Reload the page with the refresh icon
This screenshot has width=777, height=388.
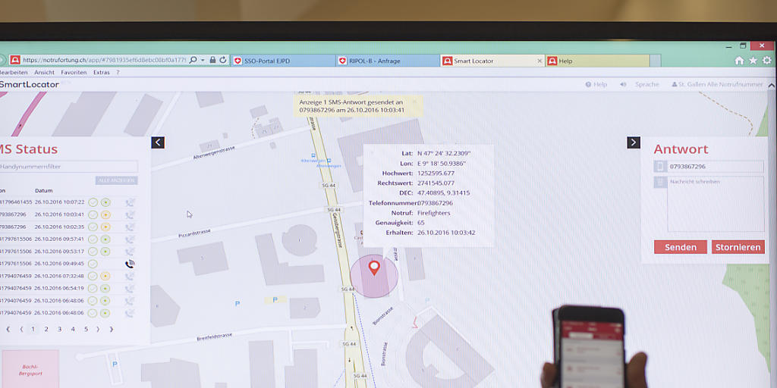pyautogui.click(x=223, y=61)
